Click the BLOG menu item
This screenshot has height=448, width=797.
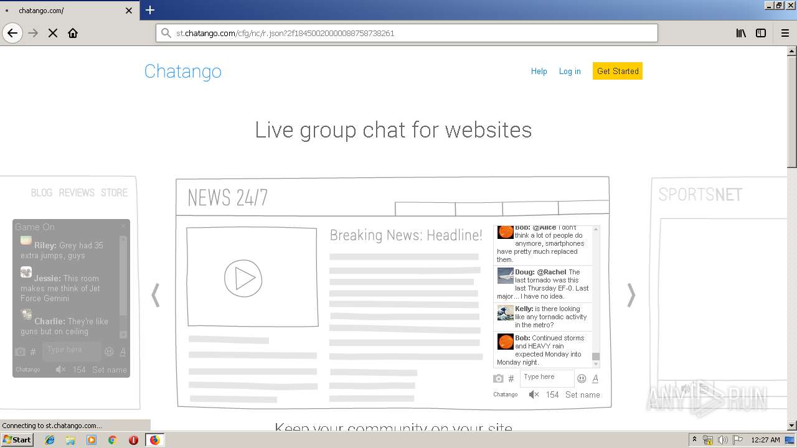click(42, 193)
